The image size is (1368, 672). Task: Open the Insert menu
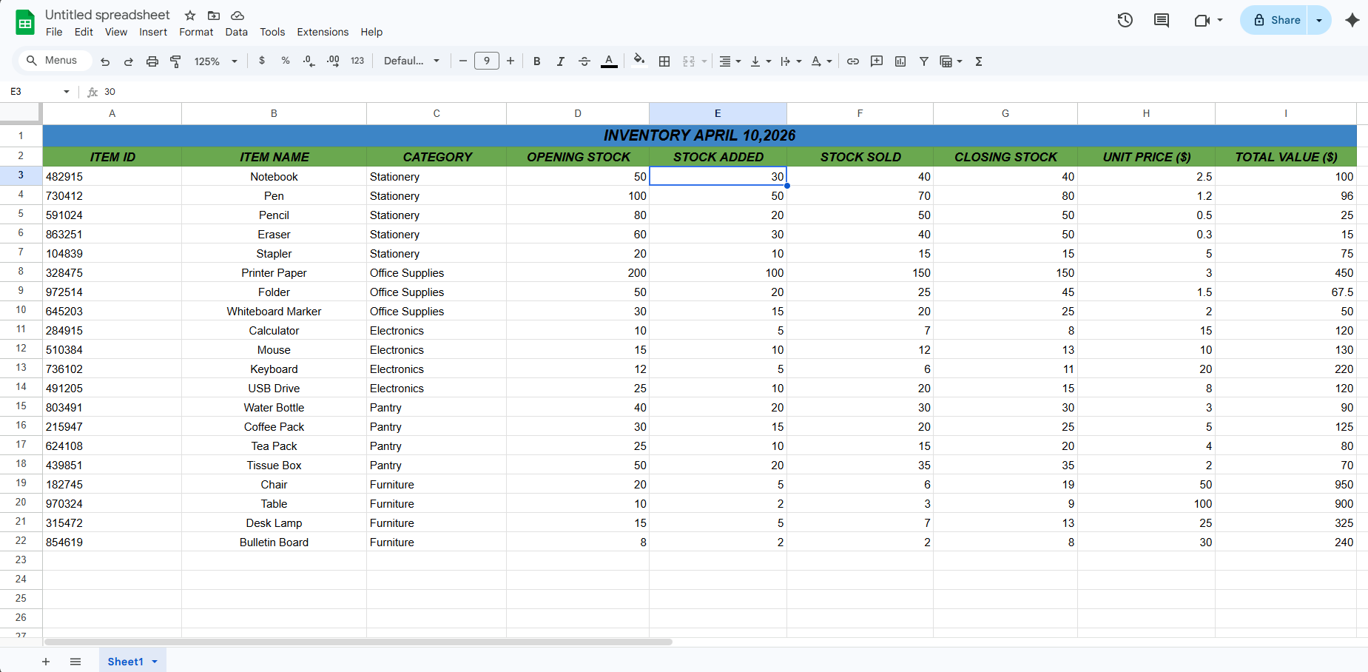[x=153, y=32]
